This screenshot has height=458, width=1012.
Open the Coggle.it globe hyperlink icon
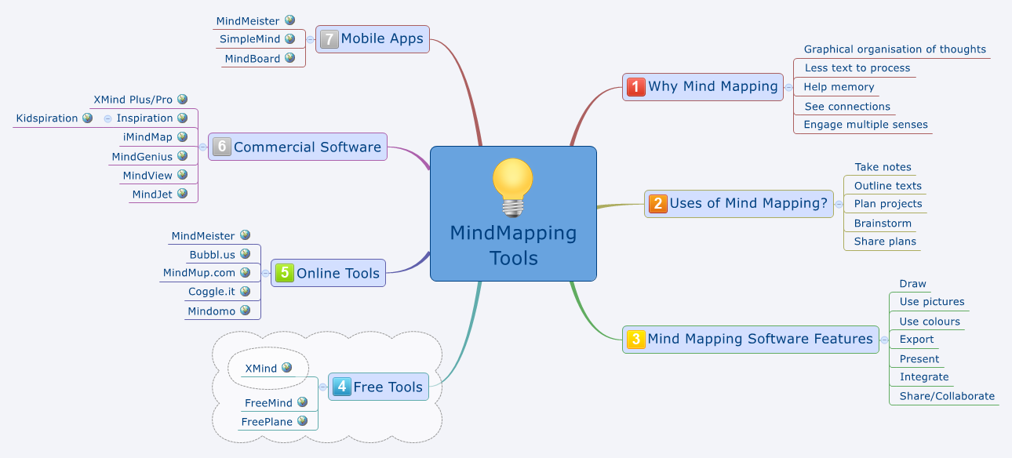click(x=245, y=291)
